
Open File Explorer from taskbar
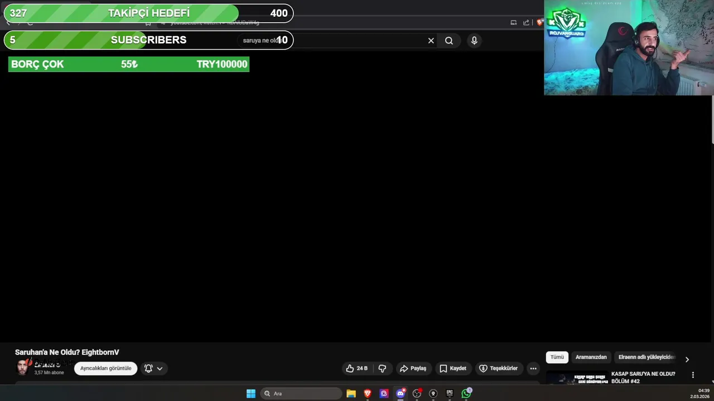(x=351, y=394)
